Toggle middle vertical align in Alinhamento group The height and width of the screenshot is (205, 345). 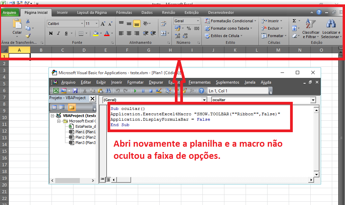pyautogui.click(x=129, y=24)
